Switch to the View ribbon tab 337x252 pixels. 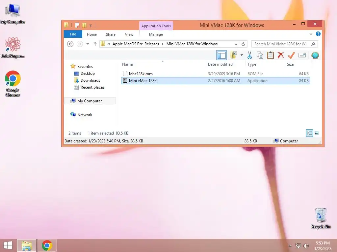pyautogui.click(x=129, y=34)
